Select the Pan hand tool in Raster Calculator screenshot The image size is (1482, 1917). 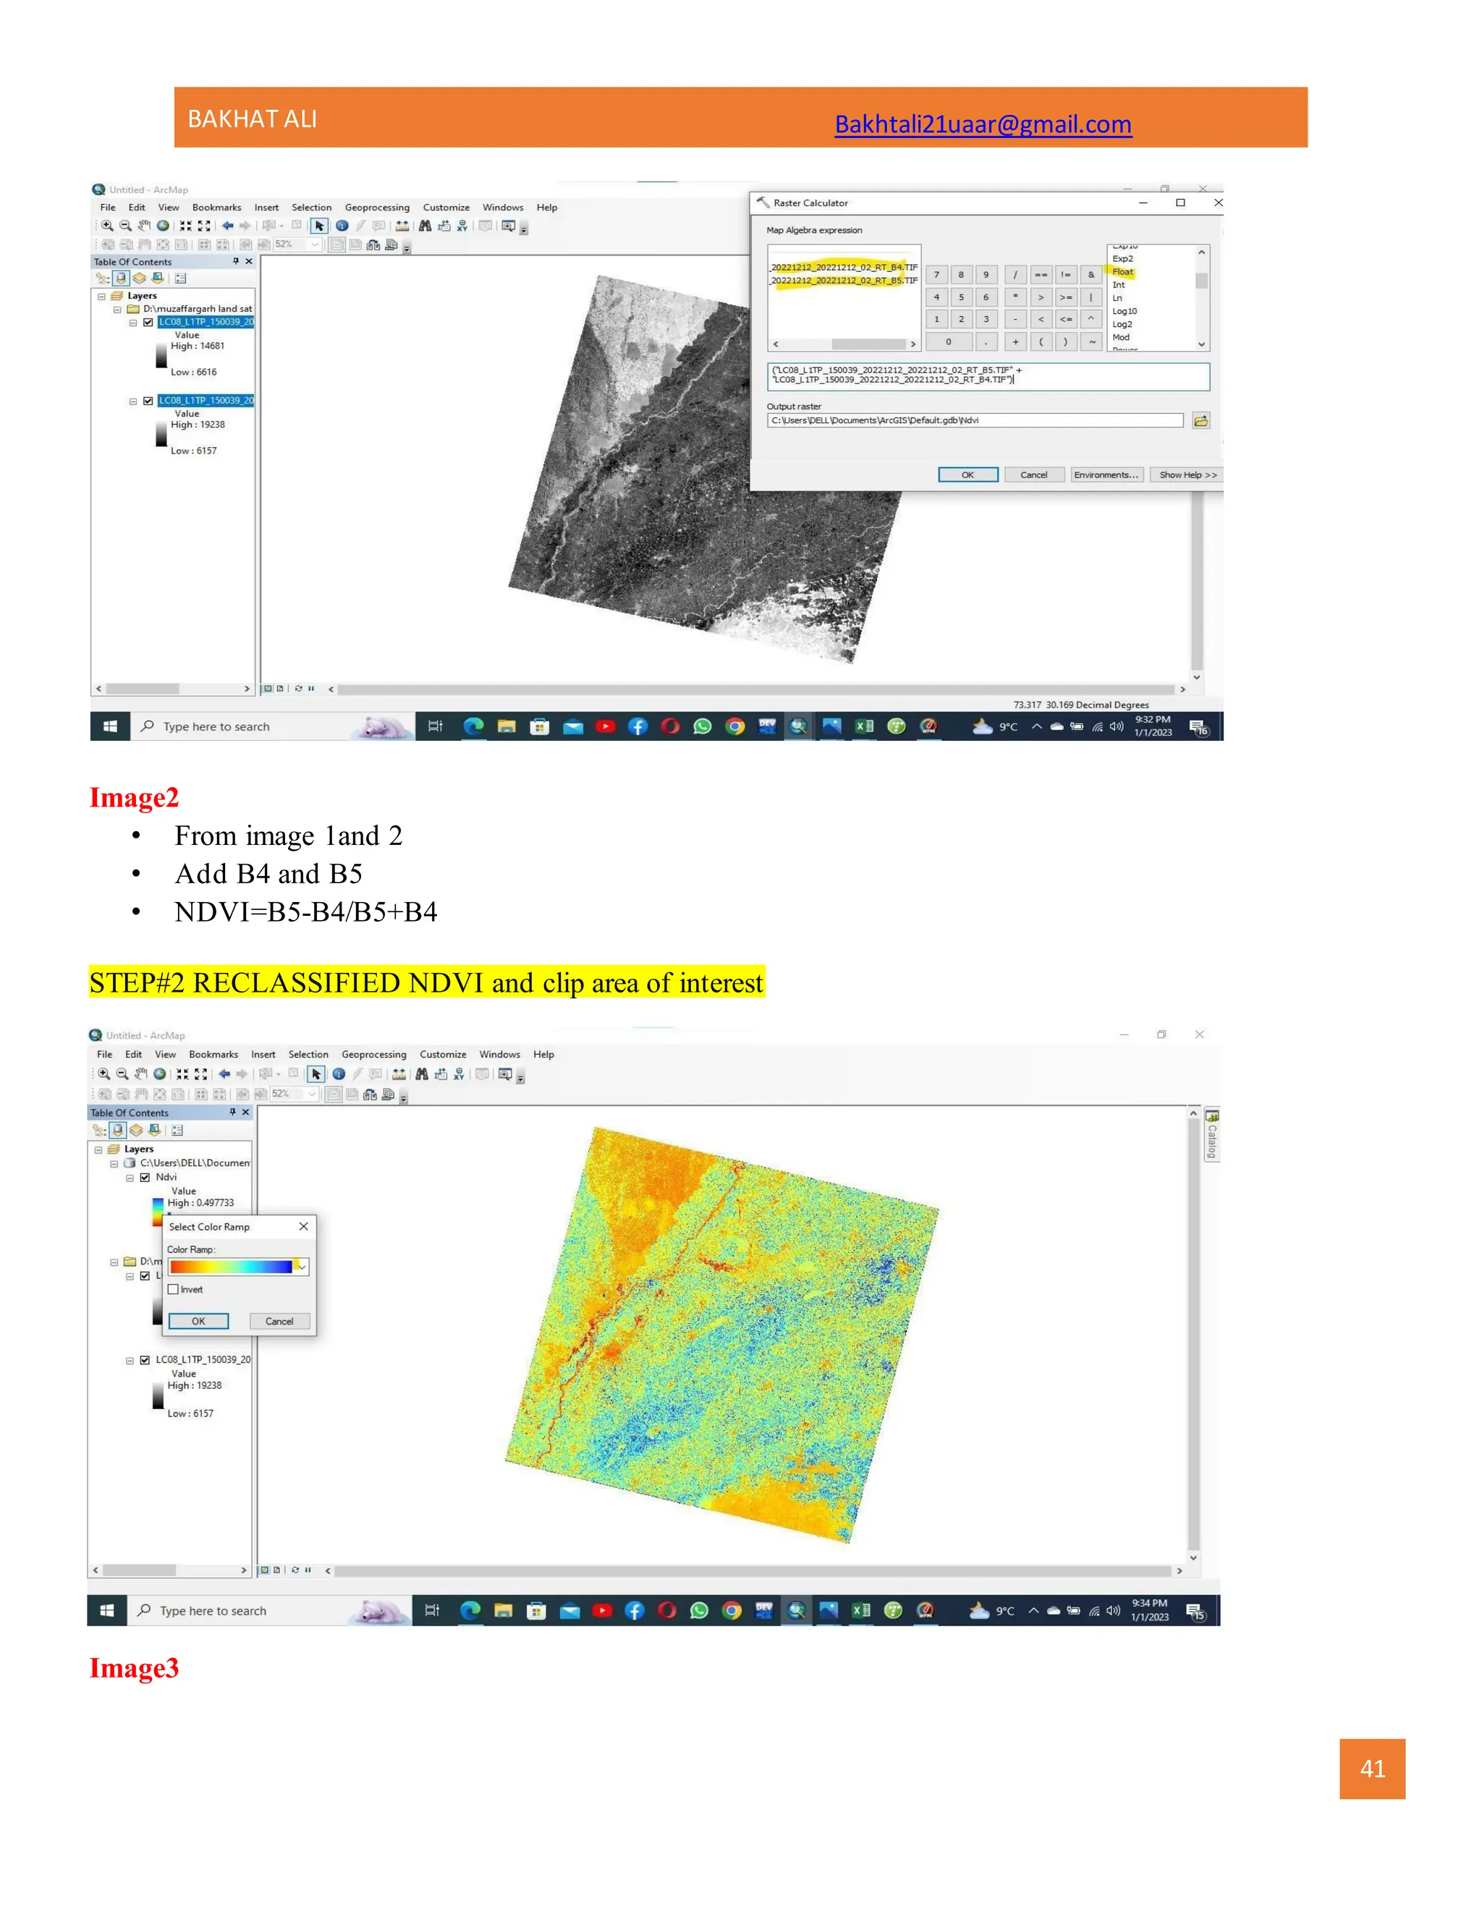144,226
